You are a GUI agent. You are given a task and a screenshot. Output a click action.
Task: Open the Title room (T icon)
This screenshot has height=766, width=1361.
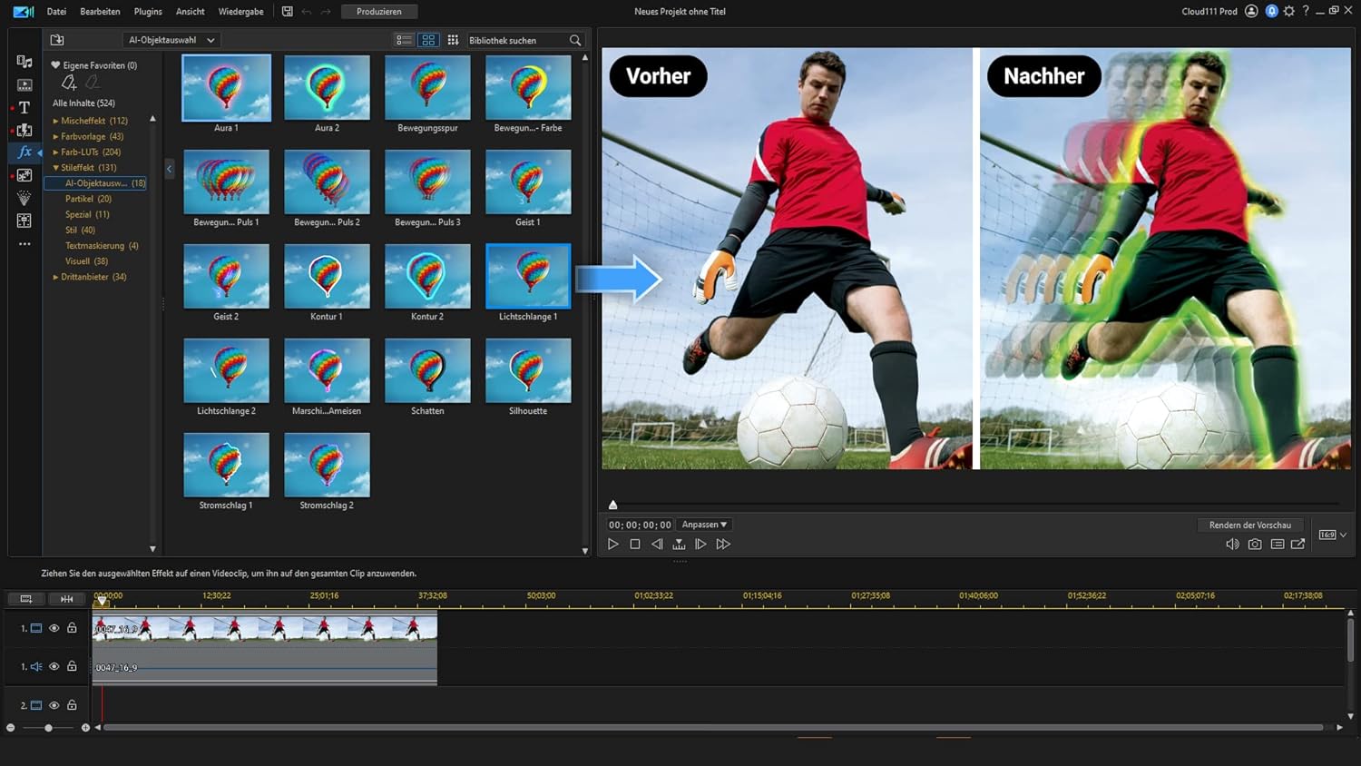tap(24, 107)
